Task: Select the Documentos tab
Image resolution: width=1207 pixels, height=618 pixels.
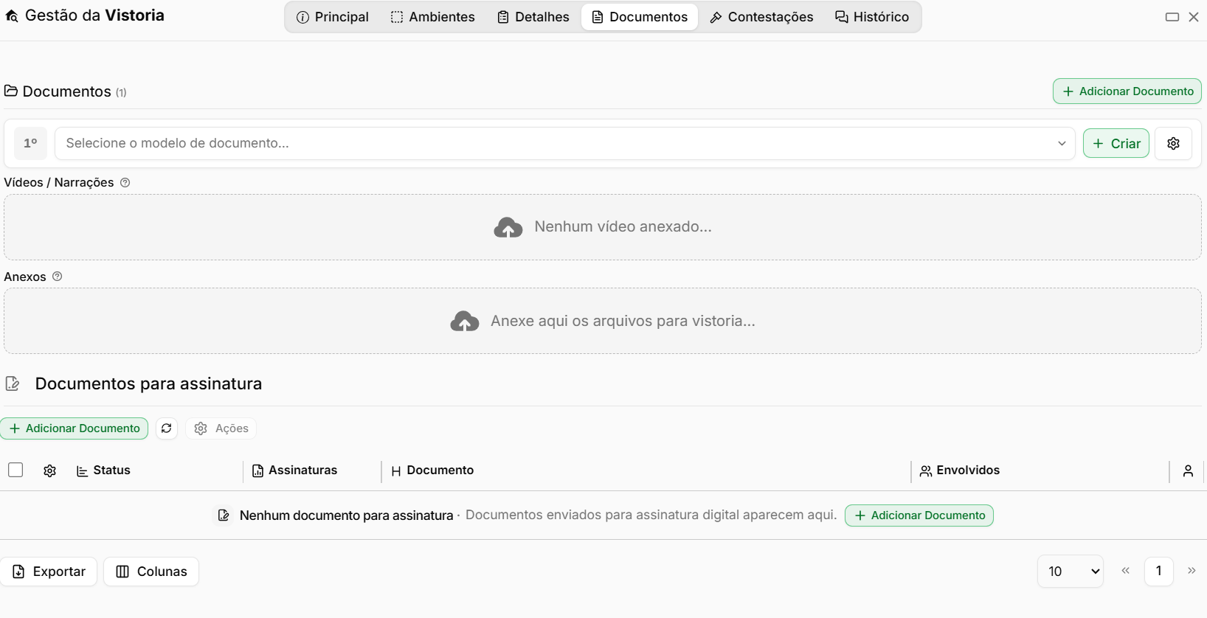Action: [x=640, y=17]
